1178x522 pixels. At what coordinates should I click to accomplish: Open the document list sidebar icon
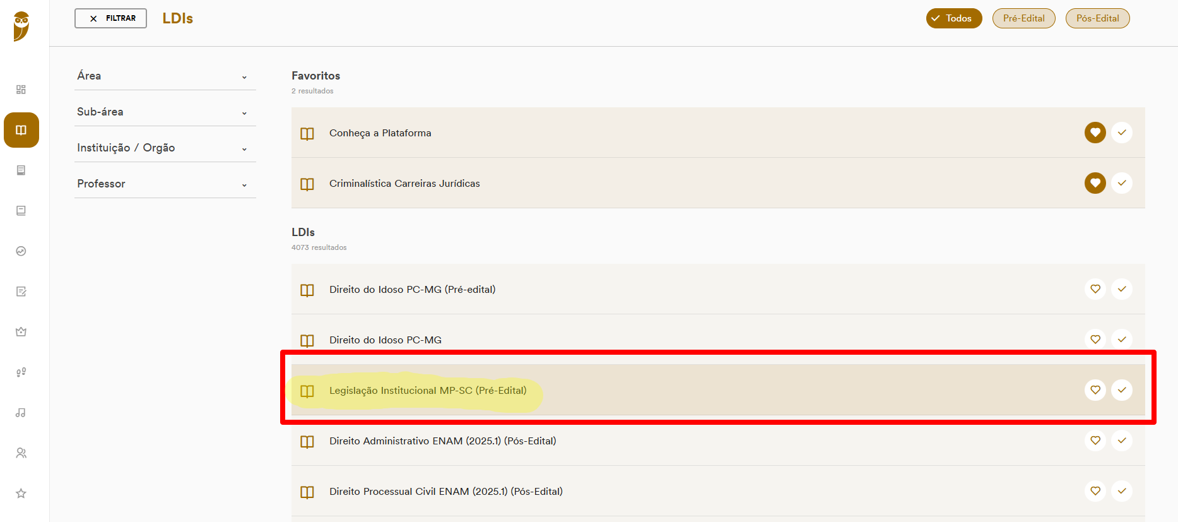click(x=21, y=170)
